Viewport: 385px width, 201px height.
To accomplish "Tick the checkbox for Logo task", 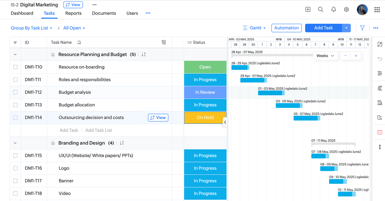I will point(15,168).
